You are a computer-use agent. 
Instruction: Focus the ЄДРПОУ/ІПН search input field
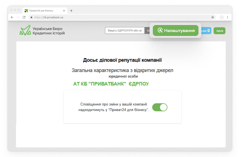click(125, 31)
